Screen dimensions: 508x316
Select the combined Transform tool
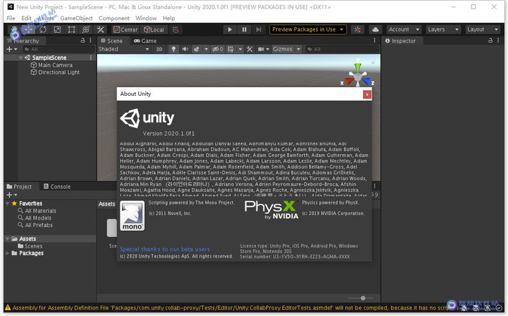tap(86, 30)
